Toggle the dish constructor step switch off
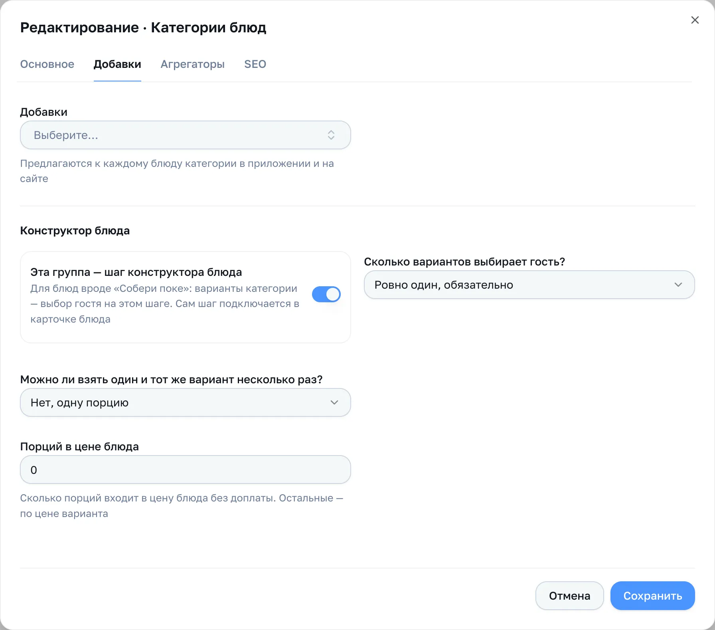 [326, 294]
